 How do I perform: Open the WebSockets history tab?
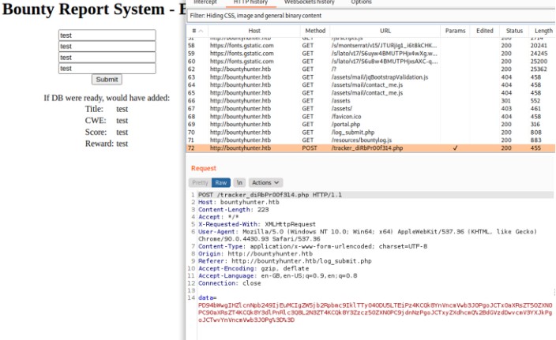coord(310,2)
